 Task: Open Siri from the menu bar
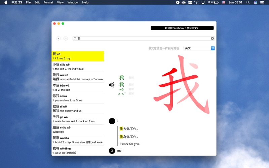pos(256,2)
